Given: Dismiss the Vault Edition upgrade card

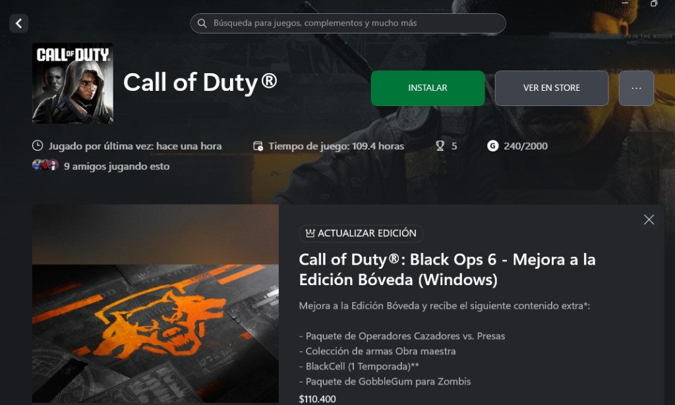Looking at the screenshot, I should point(649,220).
